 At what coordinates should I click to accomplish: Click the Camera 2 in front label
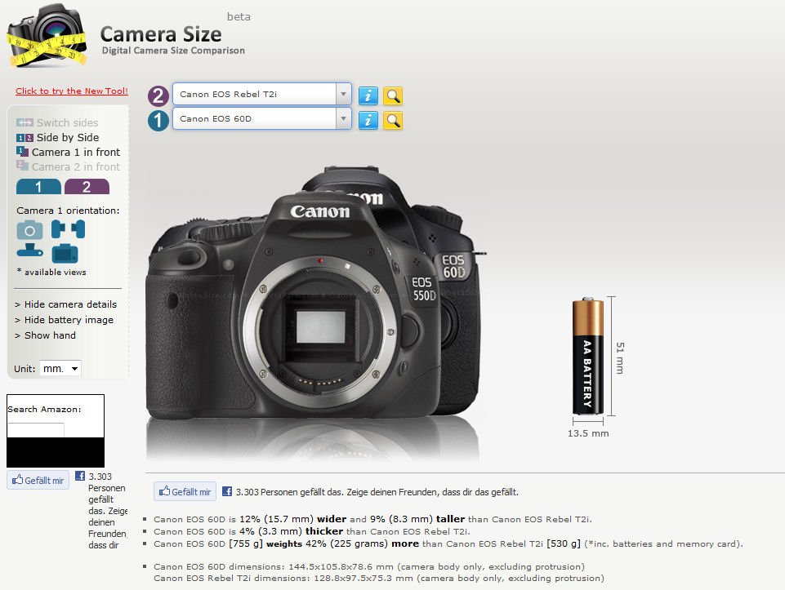point(76,166)
